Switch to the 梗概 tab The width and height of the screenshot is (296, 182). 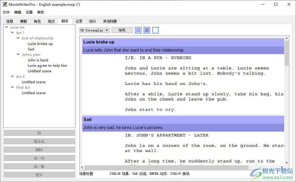coord(24,21)
